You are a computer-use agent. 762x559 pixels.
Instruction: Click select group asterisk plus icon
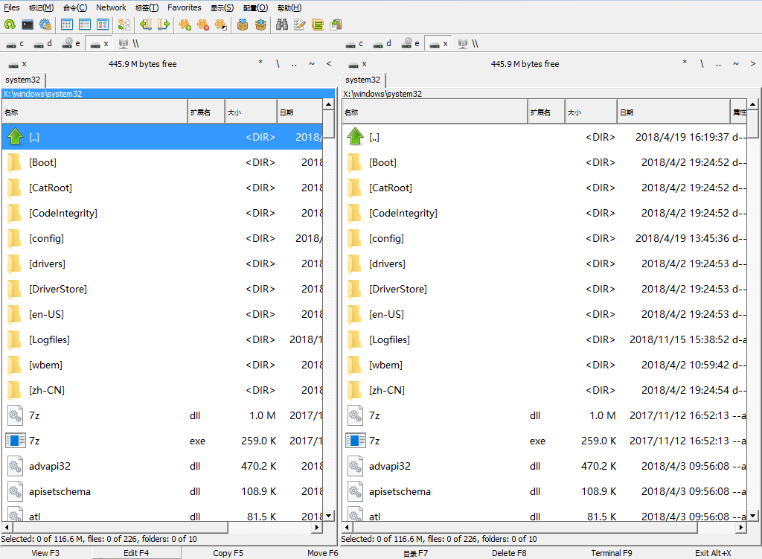tap(185, 25)
